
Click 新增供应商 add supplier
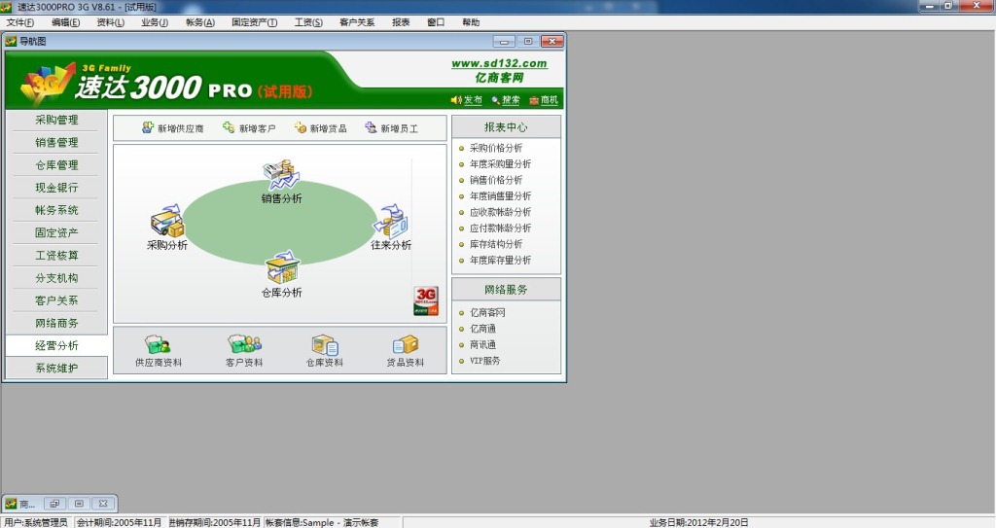click(x=173, y=128)
